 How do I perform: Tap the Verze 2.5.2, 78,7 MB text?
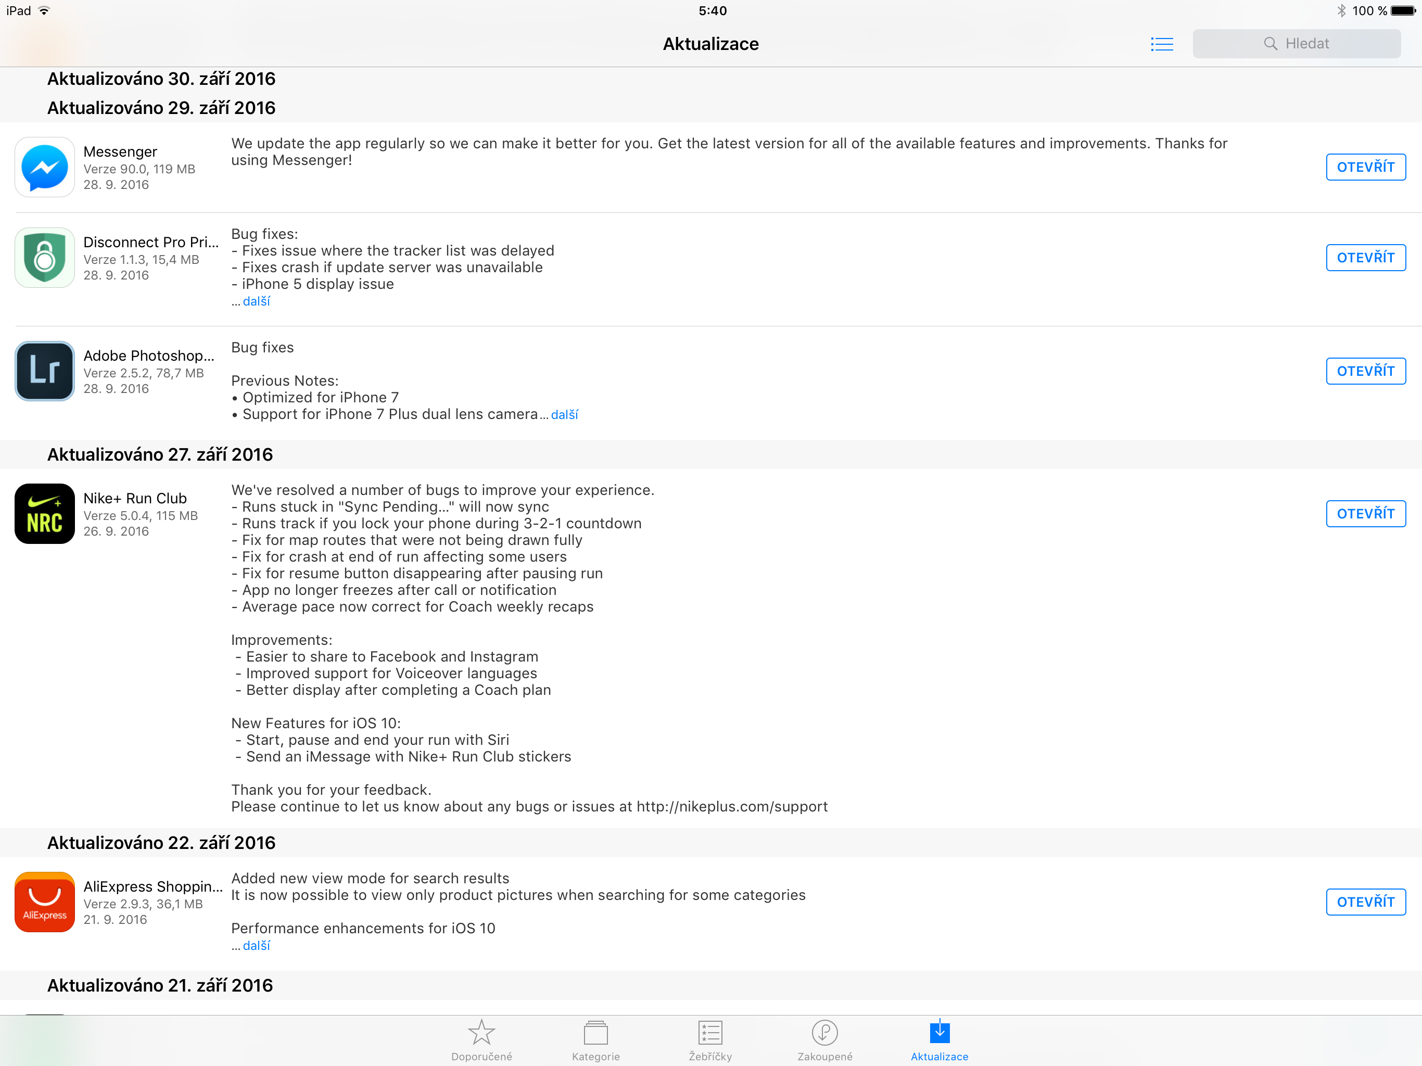144,373
